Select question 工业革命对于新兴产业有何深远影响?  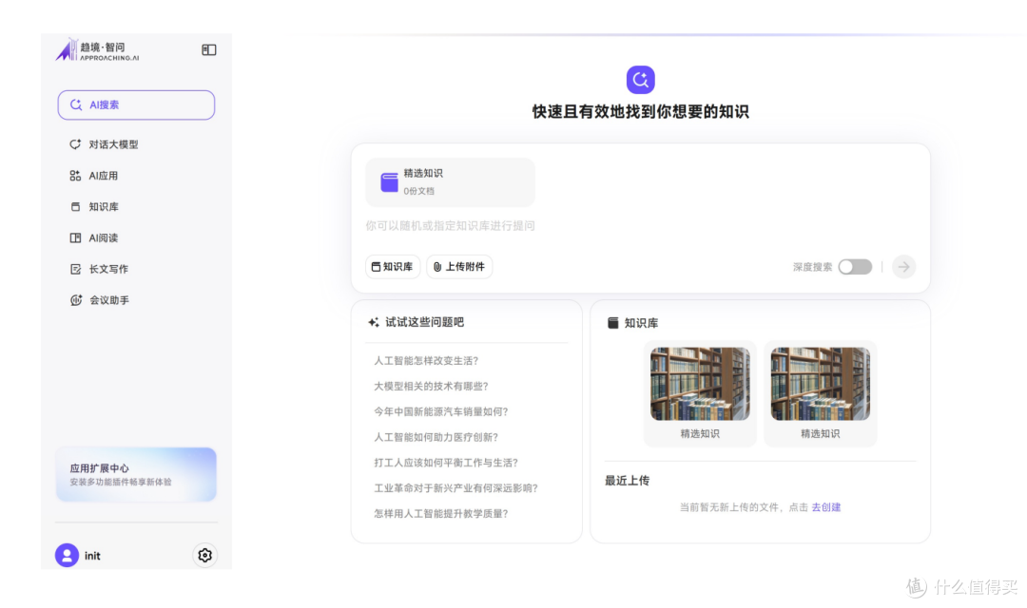(x=455, y=488)
